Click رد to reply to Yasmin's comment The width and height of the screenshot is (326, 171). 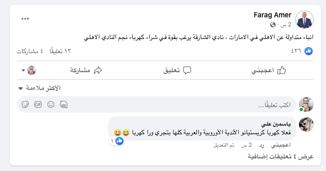[x=261, y=145]
